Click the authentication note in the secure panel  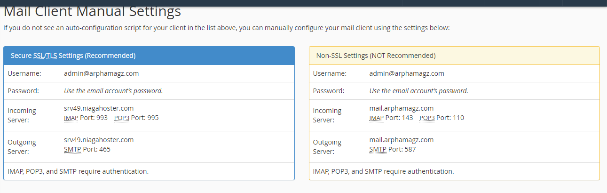pyautogui.click(x=78, y=171)
